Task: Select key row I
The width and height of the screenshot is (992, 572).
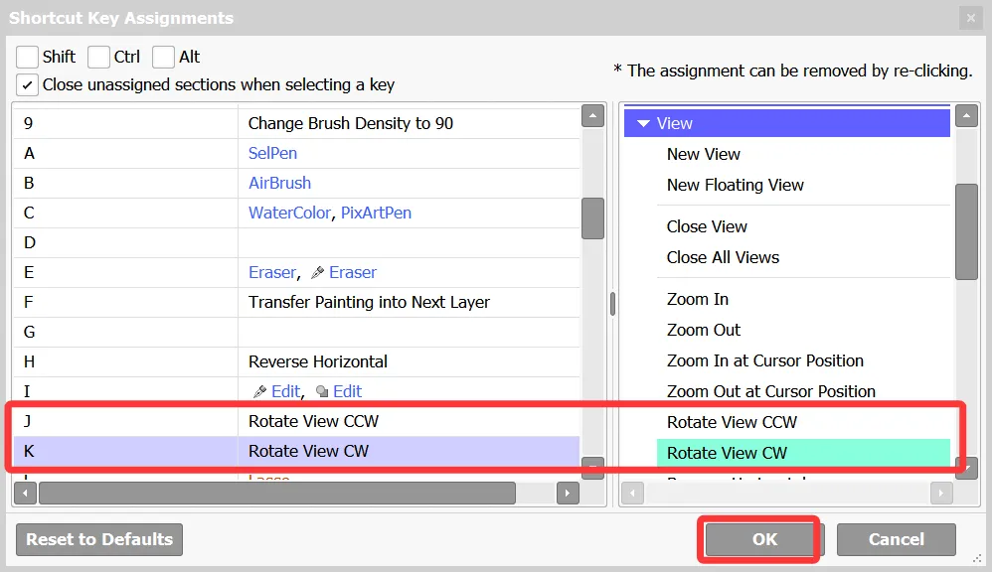Action: pos(296,391)
